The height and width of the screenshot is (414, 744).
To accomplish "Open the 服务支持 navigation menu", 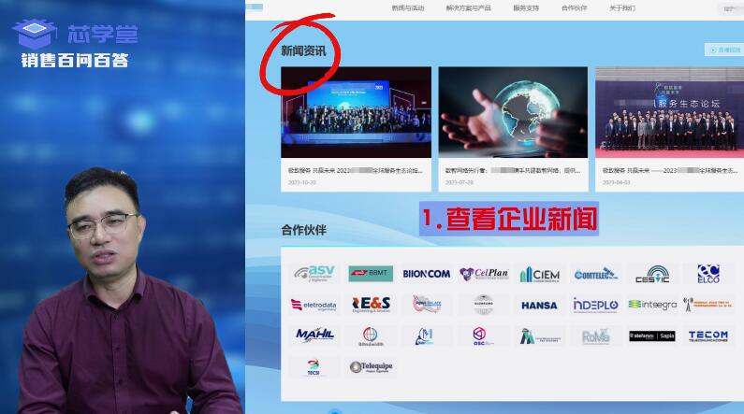I will point(526,7).
